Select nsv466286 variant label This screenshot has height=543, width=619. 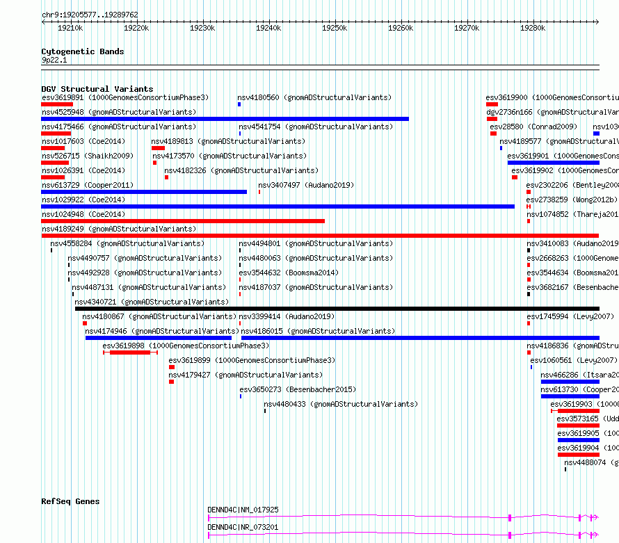580,375
